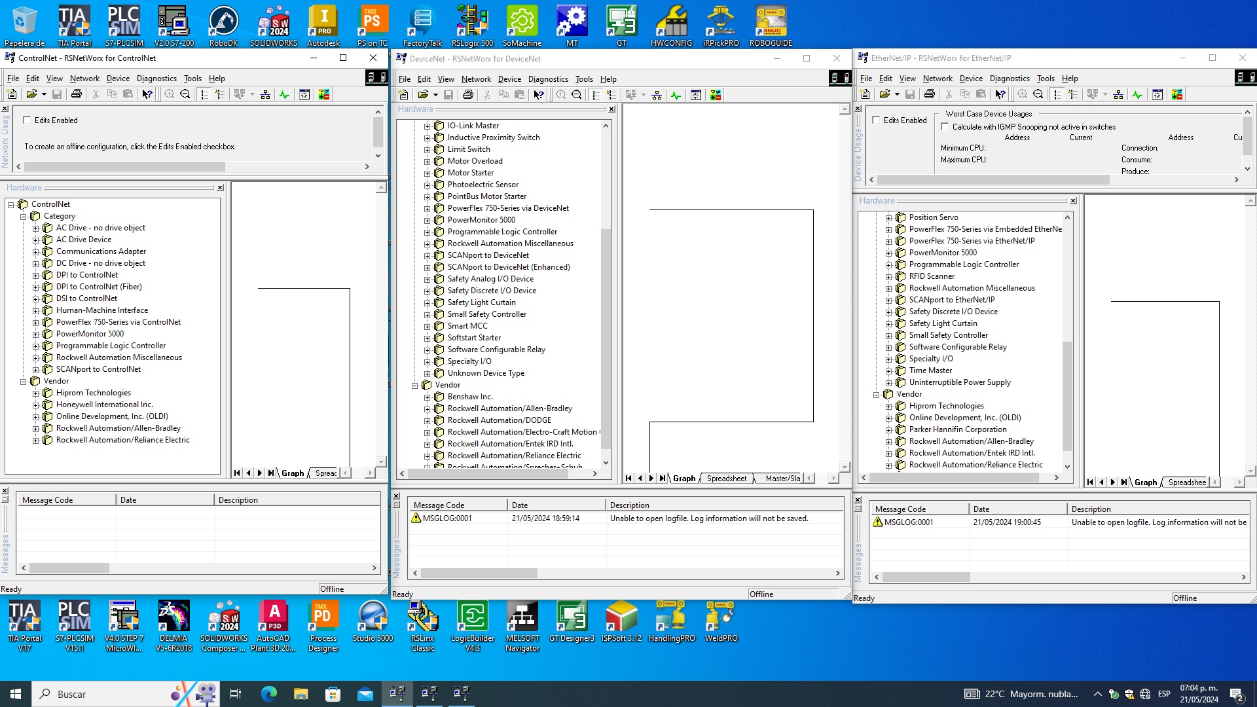Screen dimensions: 1257x707
Task: Click network tree icon in ControlNet toolbar
Action: click(x=265, y=94)
